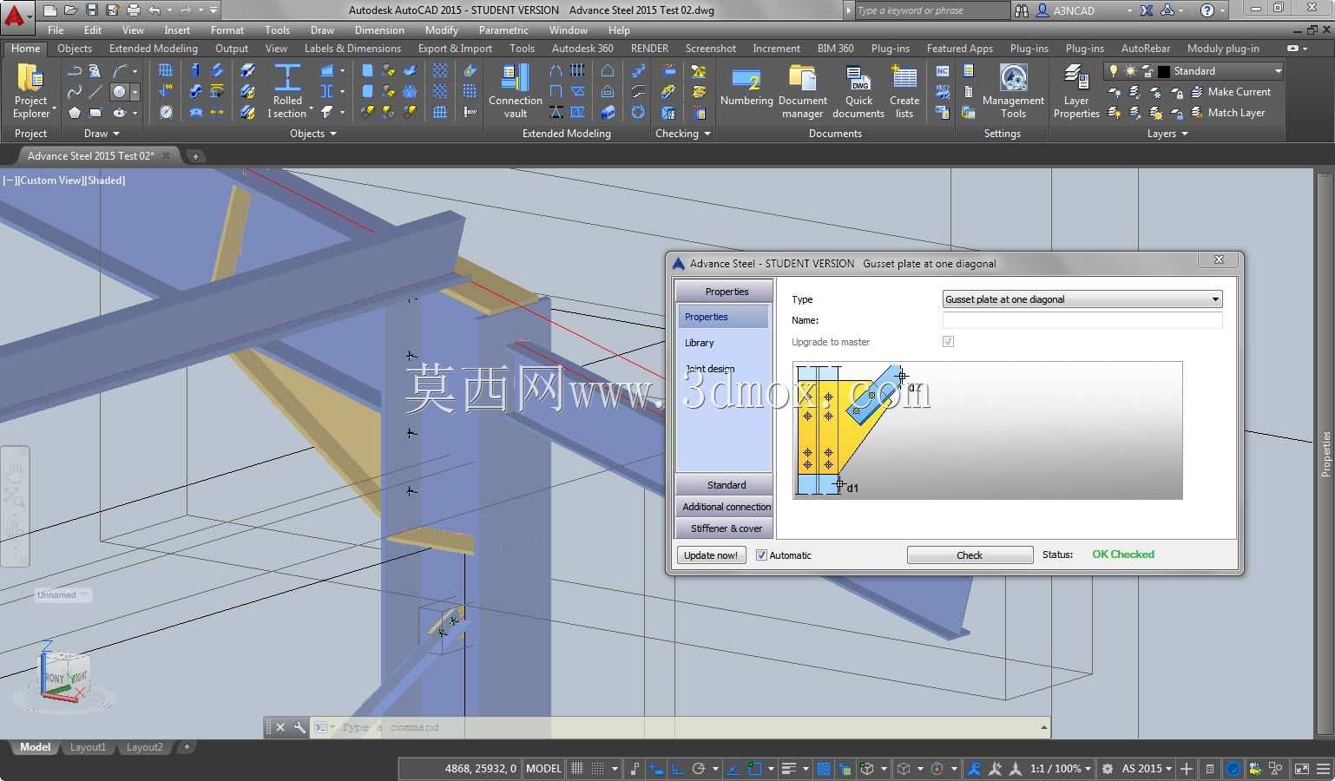Open the AS 2015 workspace dropdown
1335x781 pixels.
point(1147,768)
